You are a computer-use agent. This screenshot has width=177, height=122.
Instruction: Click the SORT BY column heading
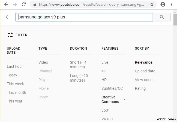(142, 49)
